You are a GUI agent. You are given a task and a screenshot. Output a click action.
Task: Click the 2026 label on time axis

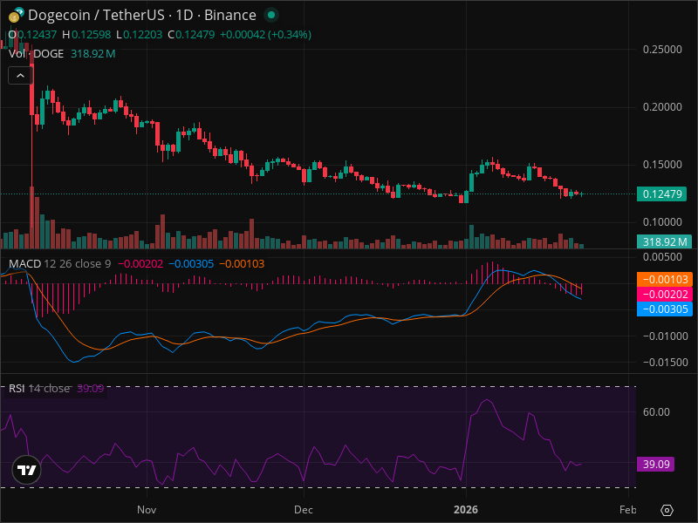[466, 510]
